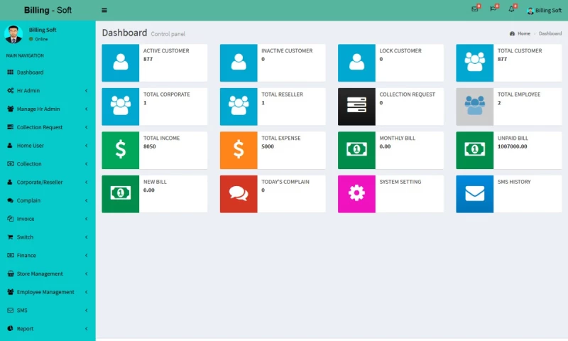This screenshot has height=341, width=568.
Task: Click the TOTAL EXPENSE 5000 value
Action: click(x=268, y=146)
